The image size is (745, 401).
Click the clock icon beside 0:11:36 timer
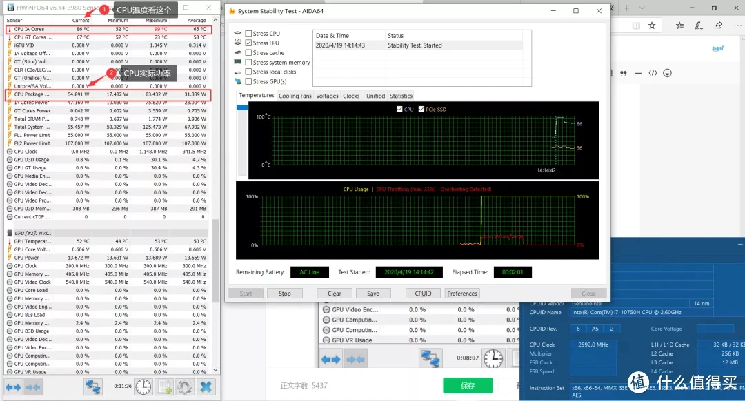tap(143, 387)
